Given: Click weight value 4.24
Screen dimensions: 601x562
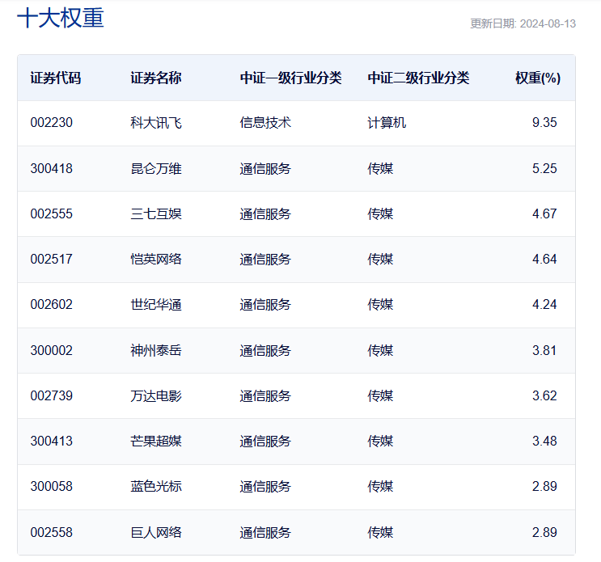Looking at the screenshot, I should pos(544,305).
